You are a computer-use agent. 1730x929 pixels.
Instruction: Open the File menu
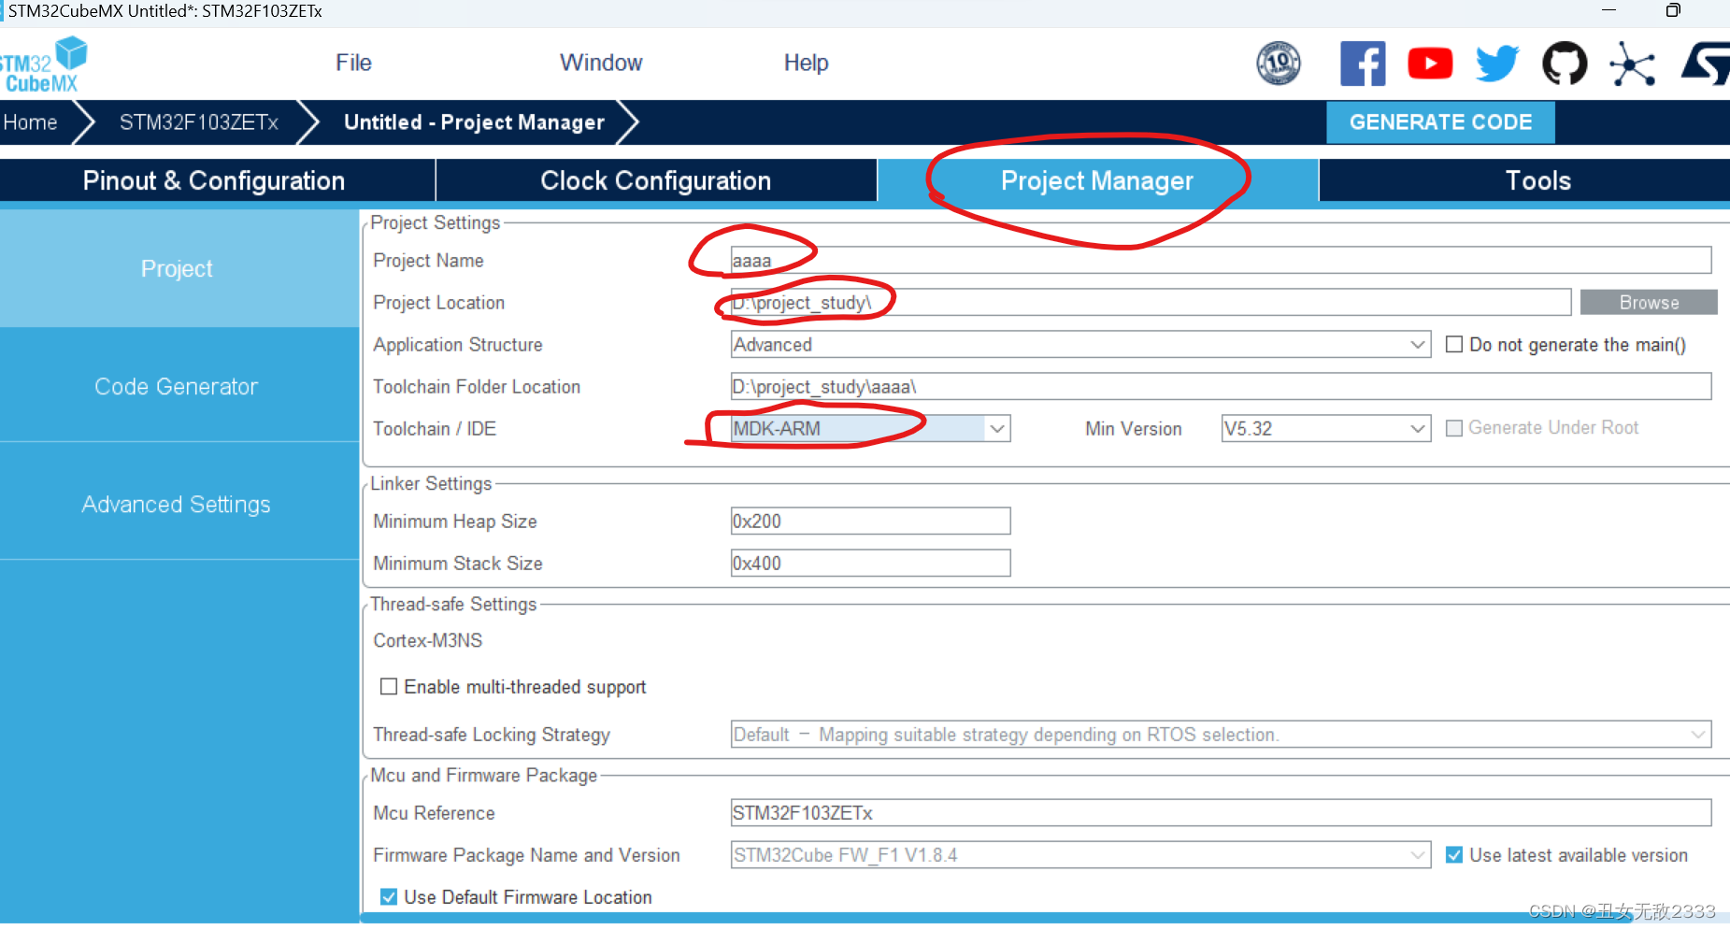coord(353,63)
